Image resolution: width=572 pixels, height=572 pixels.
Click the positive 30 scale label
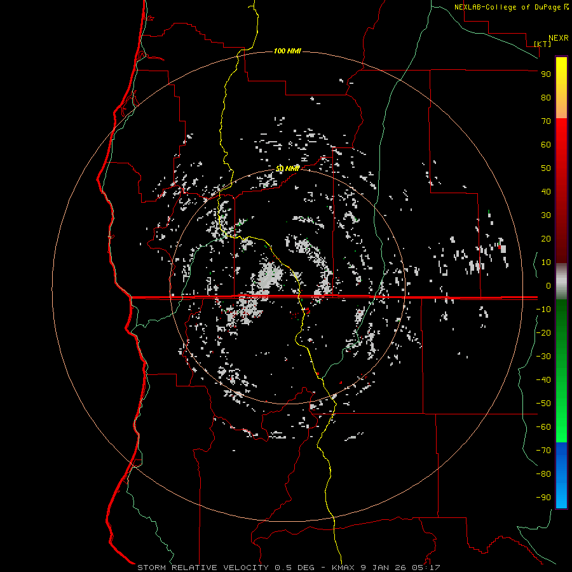click(x=546, y=215)
